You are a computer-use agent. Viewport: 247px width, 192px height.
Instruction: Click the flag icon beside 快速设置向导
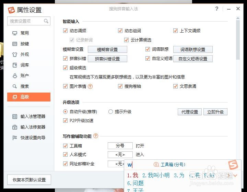tap(15, 138)
